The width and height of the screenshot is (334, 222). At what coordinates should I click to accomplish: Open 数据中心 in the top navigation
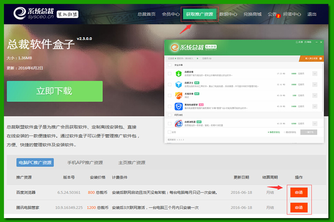click(x=228, y=14)
